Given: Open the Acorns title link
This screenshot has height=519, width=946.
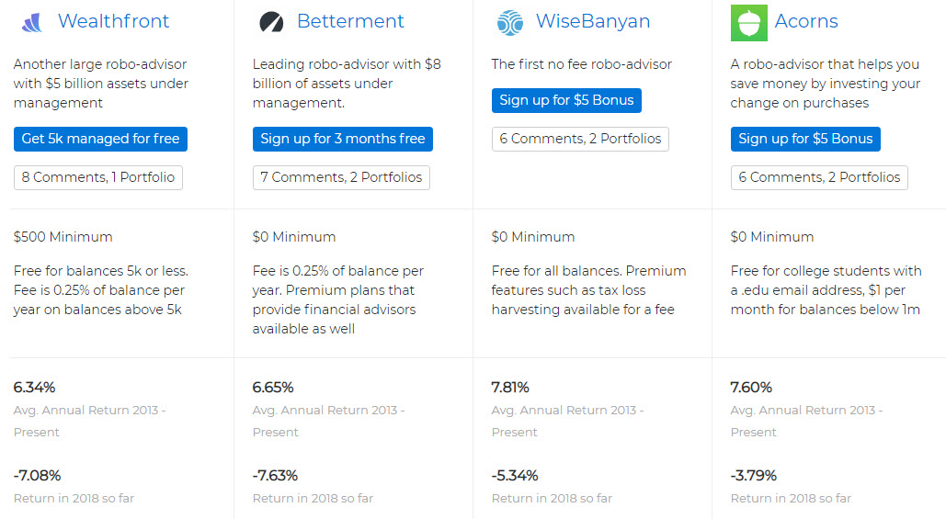Looking at the screenshot, I should point(806,21).
